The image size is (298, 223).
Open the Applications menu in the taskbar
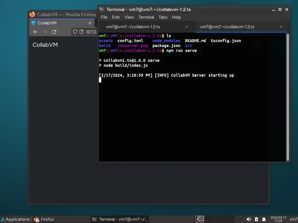15,219
